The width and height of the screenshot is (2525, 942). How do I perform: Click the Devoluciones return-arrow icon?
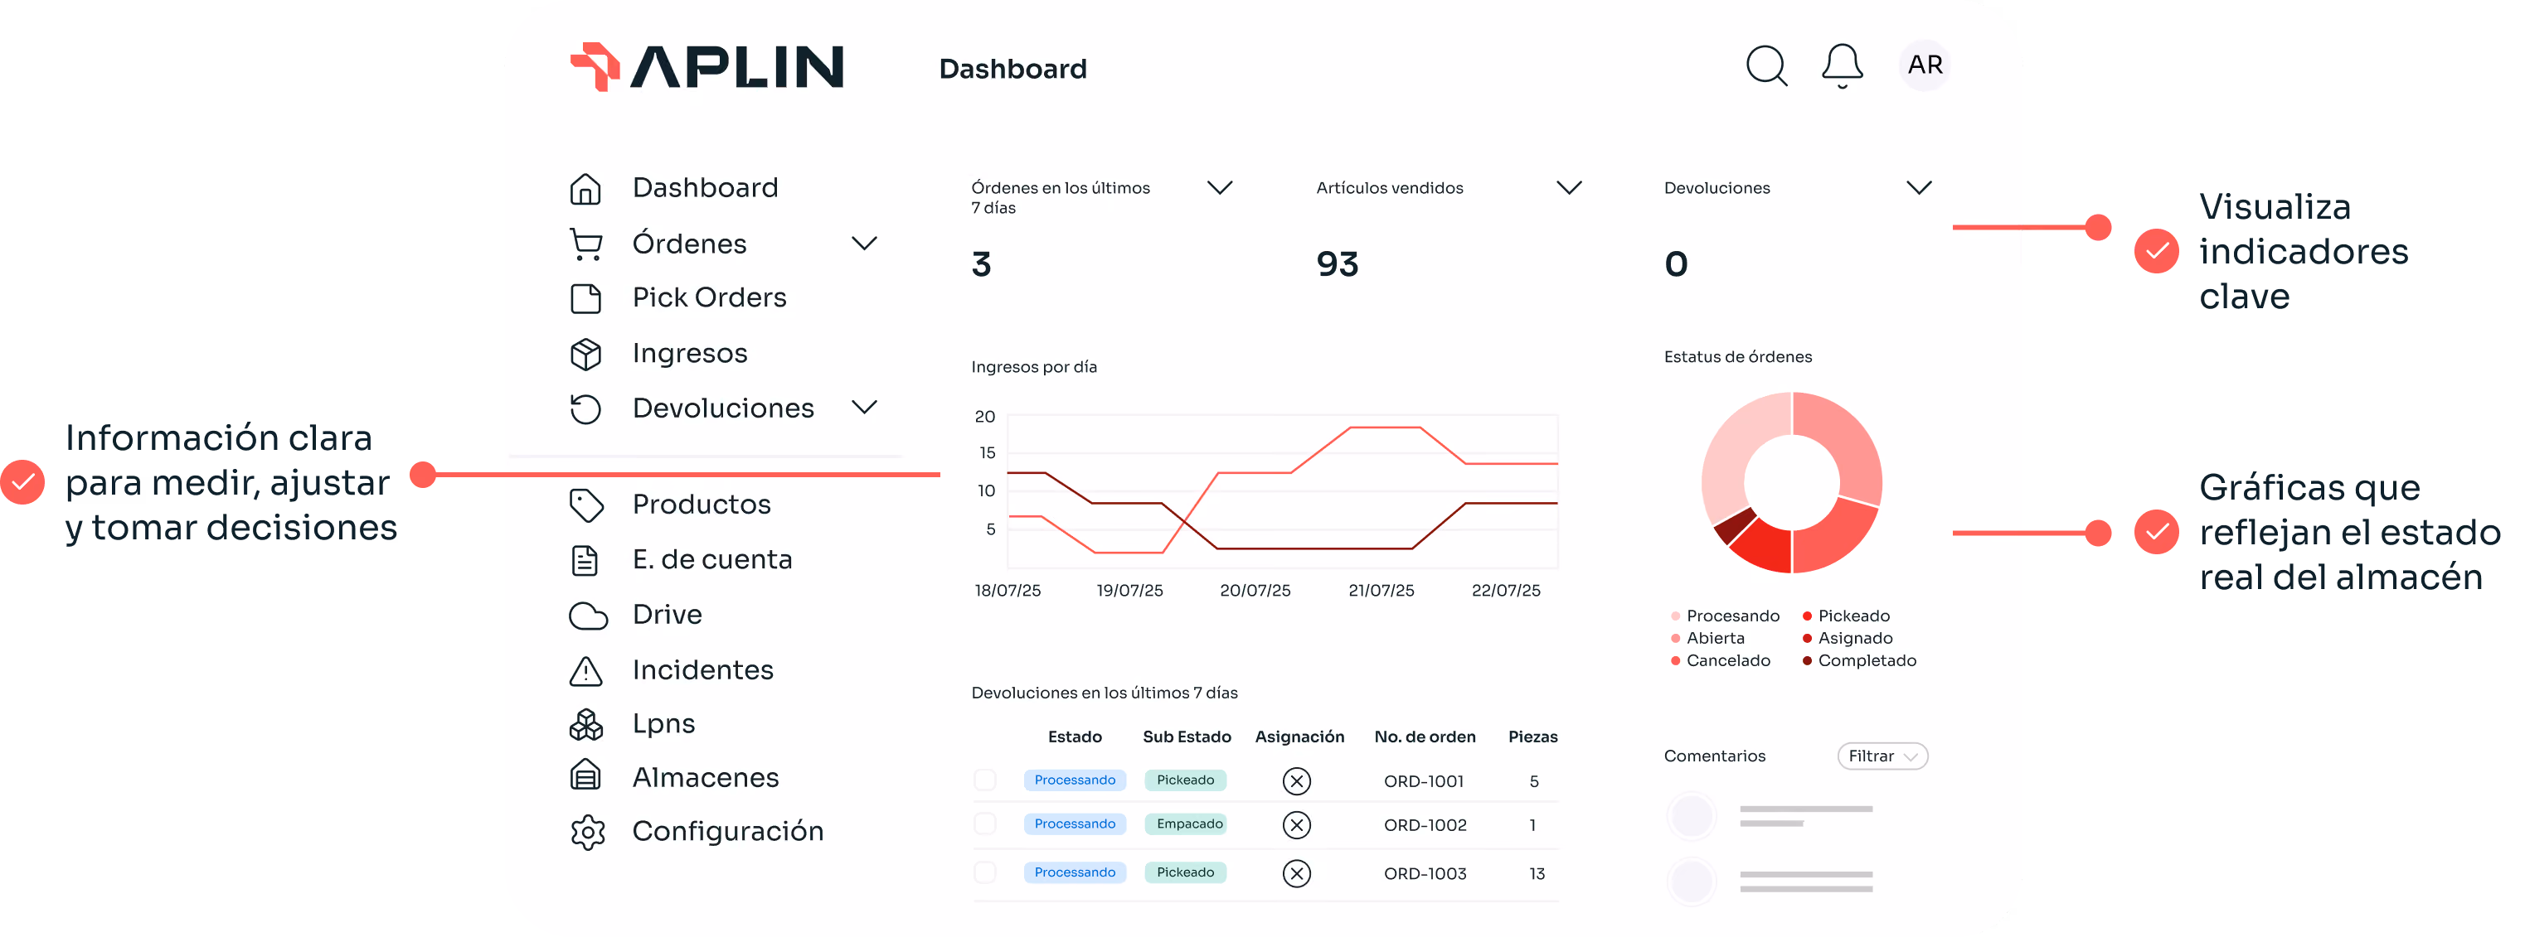(x=585, y=408)
